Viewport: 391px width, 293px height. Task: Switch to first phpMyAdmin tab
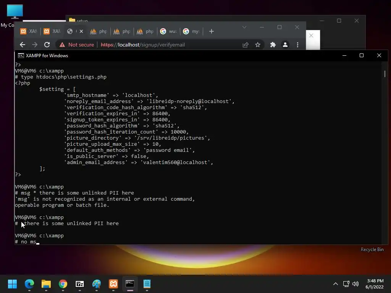pos(99,31)
